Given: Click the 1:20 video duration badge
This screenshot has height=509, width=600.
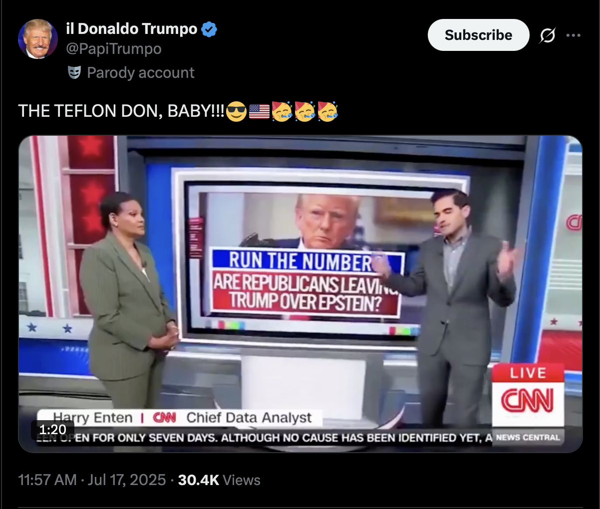Looking at the screenshot, I should [52, 430].
